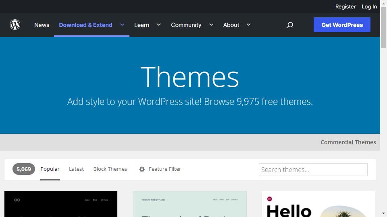Open the News menu item
This screenshot has width=387, height=217.
pos(42,25)
